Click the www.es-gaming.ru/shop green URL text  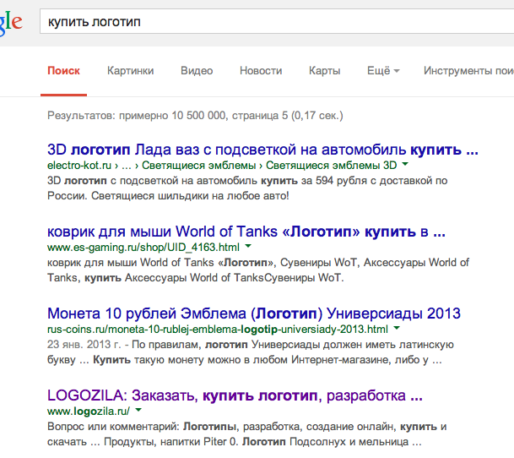pyautogui.click(x=143, y=247)
